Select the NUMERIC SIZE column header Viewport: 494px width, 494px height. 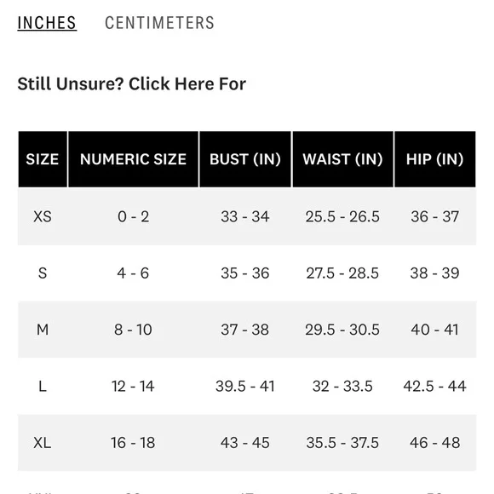pos(133,159)
